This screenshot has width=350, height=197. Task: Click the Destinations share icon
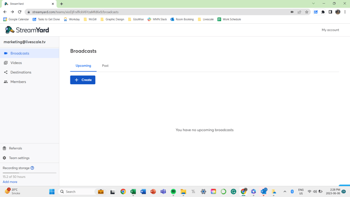[6, 72]
